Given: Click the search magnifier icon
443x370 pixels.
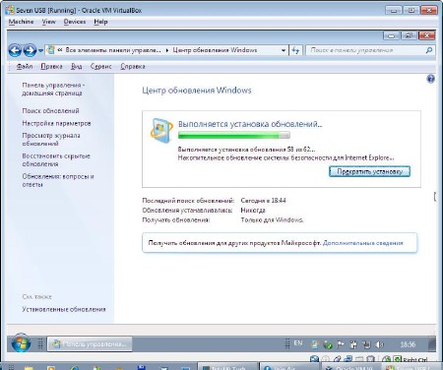Looking at the screenshot, I should (429, 50).
